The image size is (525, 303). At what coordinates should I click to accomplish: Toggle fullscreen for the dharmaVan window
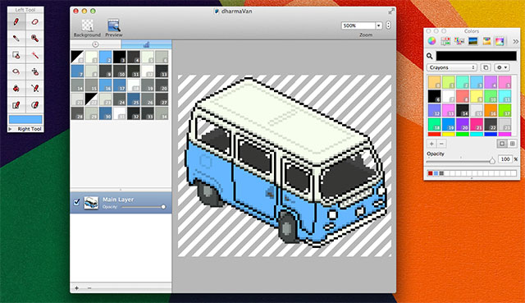click(390, 11)
